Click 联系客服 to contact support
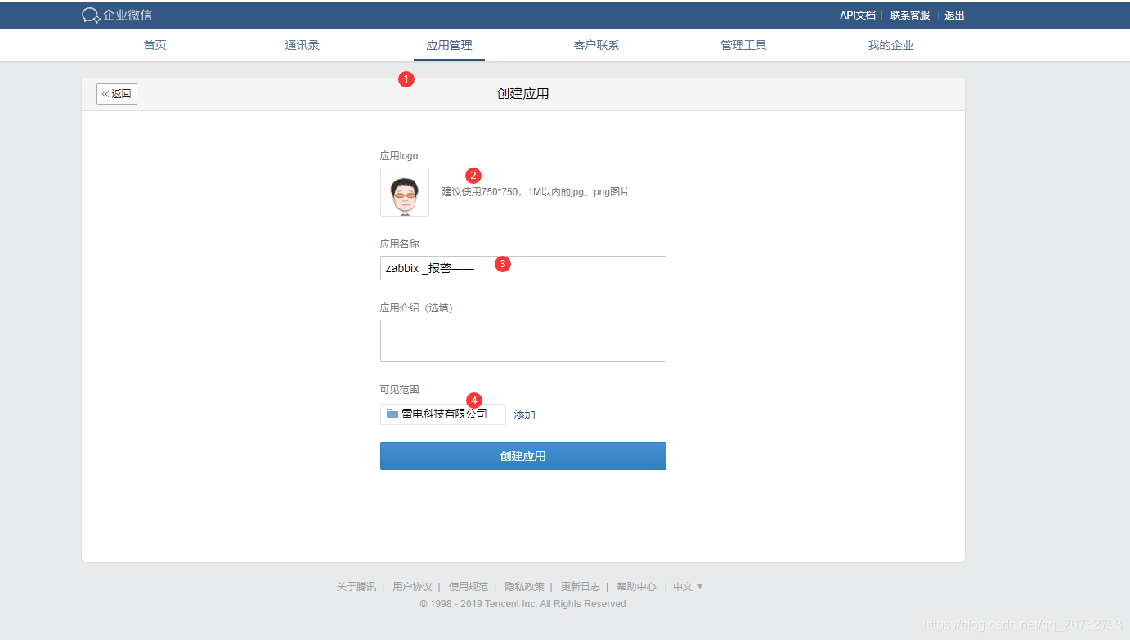 pos(910,15)
